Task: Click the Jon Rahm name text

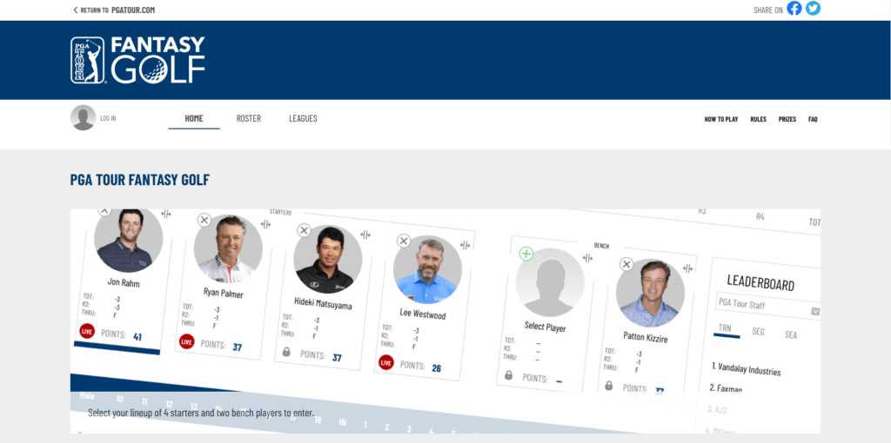Action: pos(124,282)
